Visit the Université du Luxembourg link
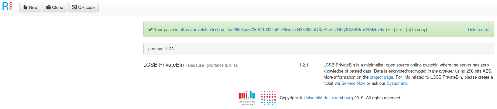 pyautogui.click(x=328, y=98)
